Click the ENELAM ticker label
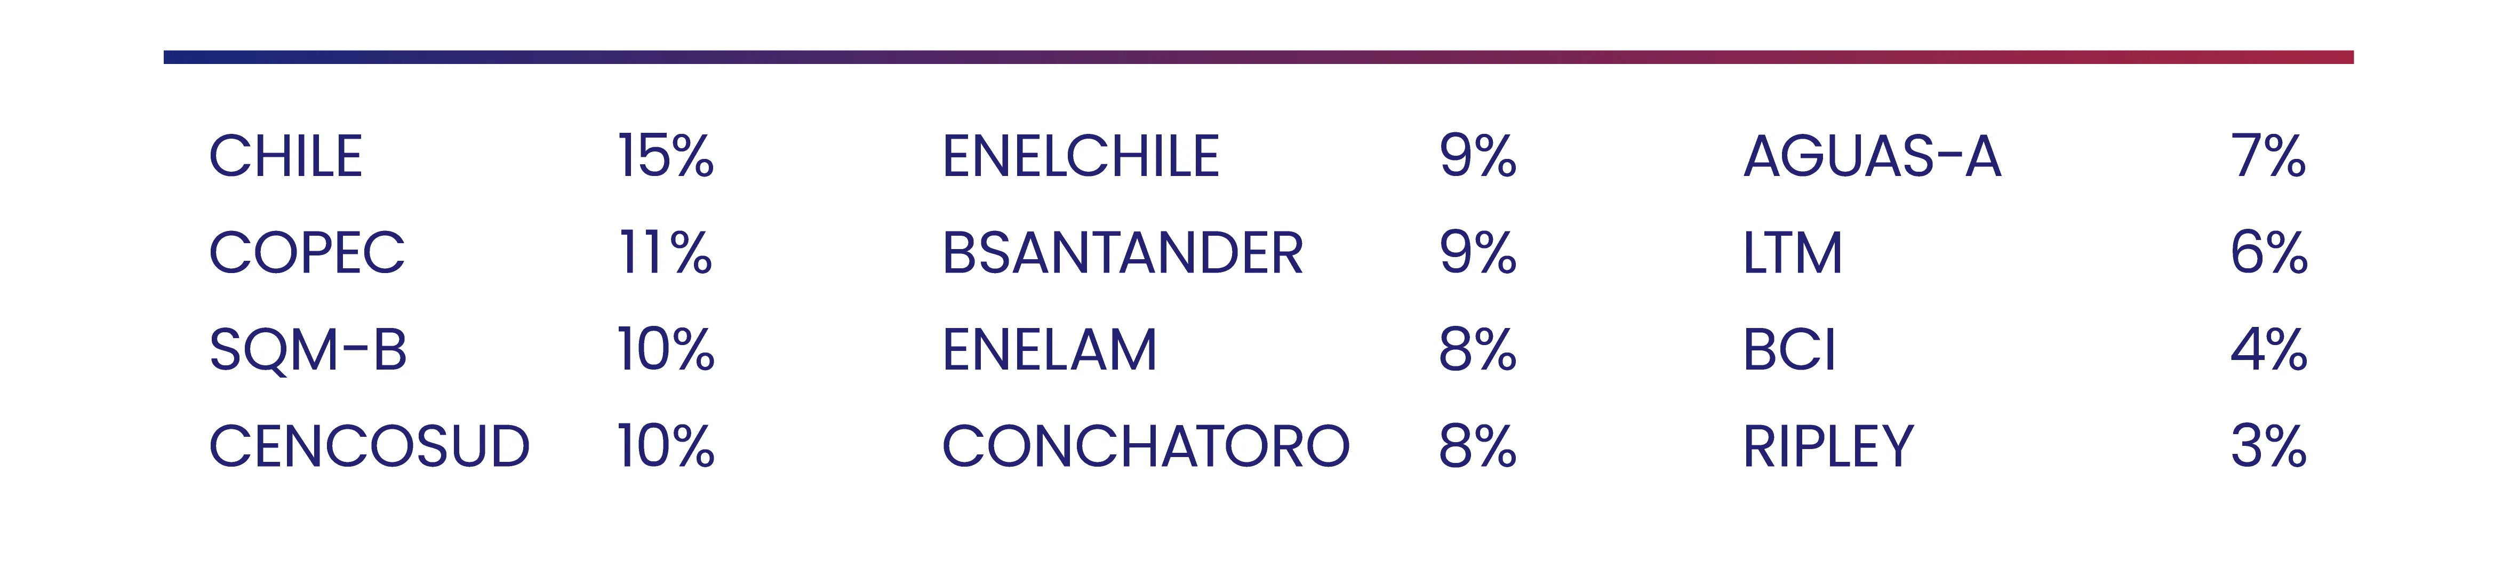 pos(1050,350)
